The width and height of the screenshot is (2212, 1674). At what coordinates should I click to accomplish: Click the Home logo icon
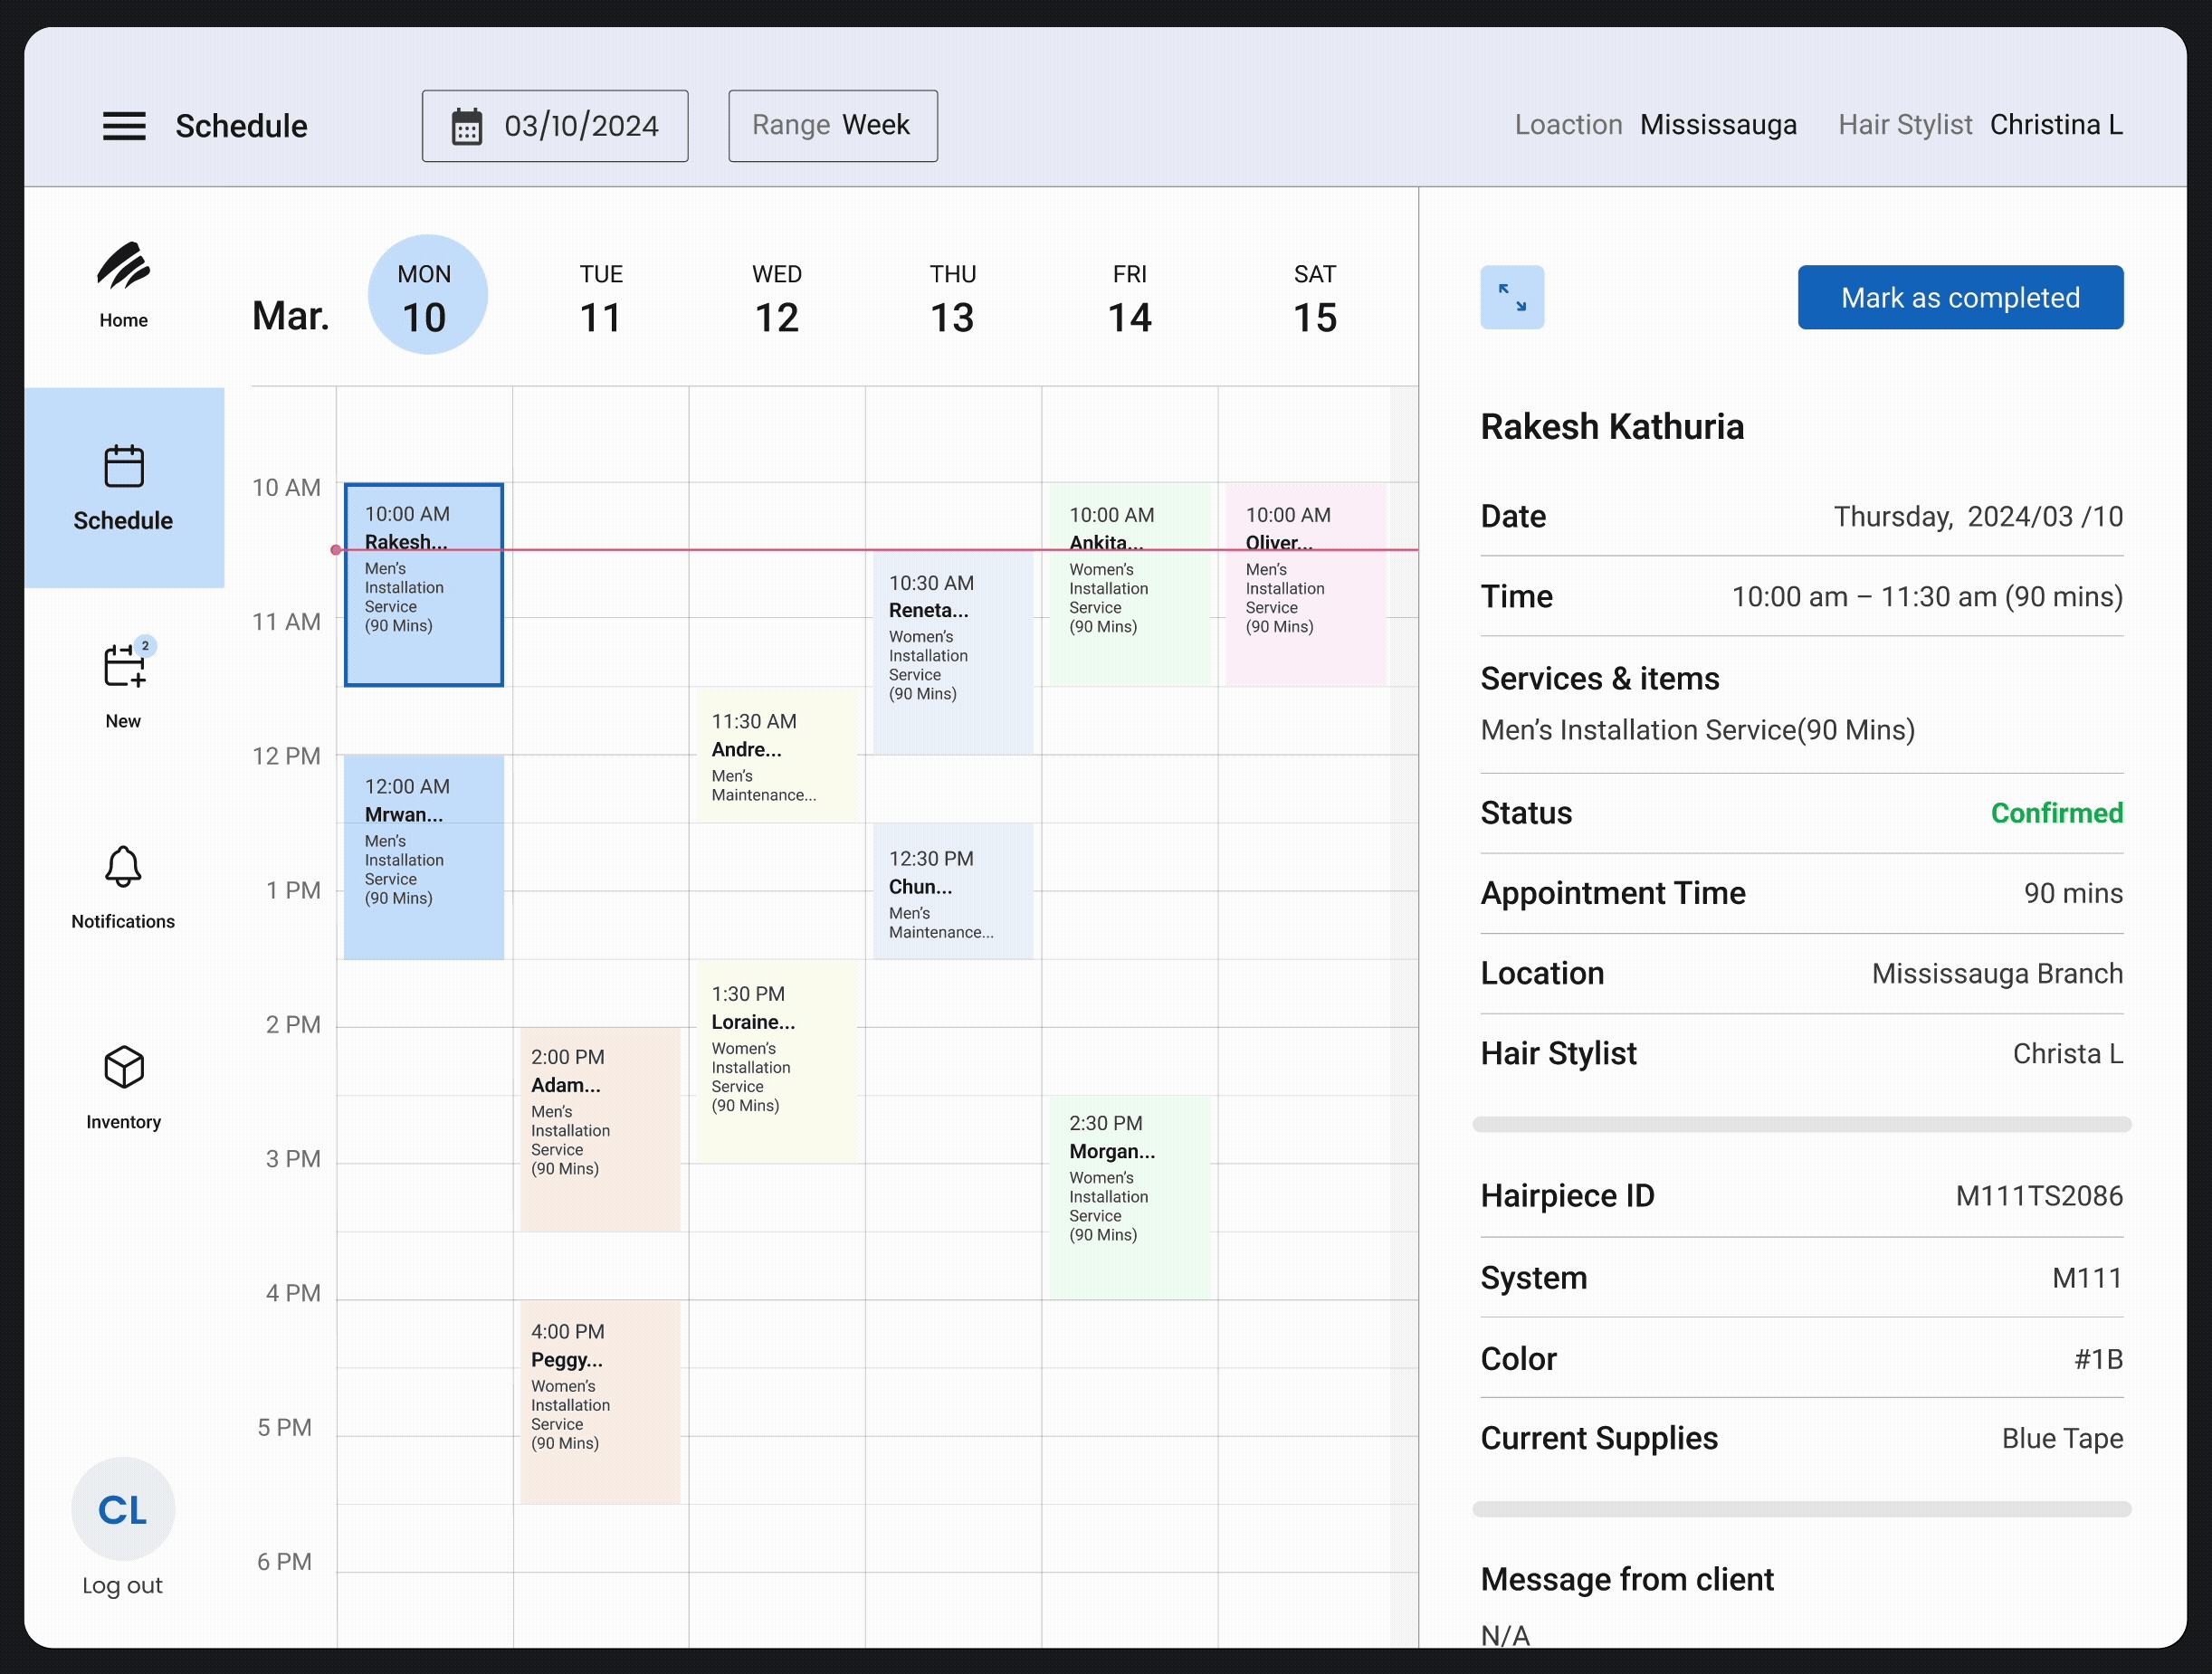123,266
